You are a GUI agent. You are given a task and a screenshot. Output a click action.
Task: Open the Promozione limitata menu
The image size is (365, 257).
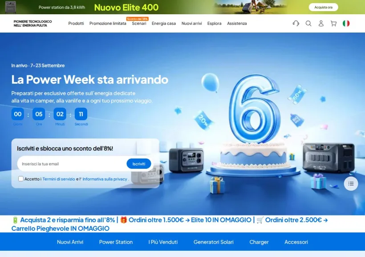click(x=108, y=23)
